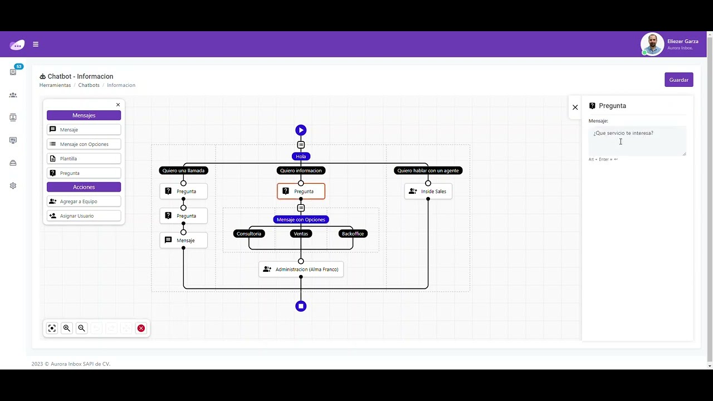The height and width of the screenshot is (401, 713).
Task: Select the Mensaje con Opciones node
Action: pyautogui.click(x=301, y=219)
